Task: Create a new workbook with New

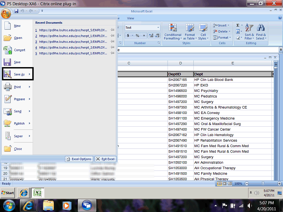Action: click(x=17, y=26)
